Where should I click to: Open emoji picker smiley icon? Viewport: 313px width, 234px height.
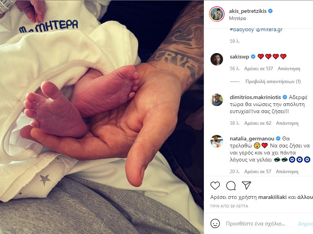point(215,223)
